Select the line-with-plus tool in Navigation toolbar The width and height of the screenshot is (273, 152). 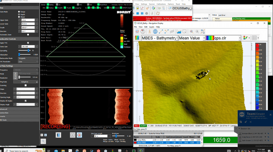[x=167, y=31]
